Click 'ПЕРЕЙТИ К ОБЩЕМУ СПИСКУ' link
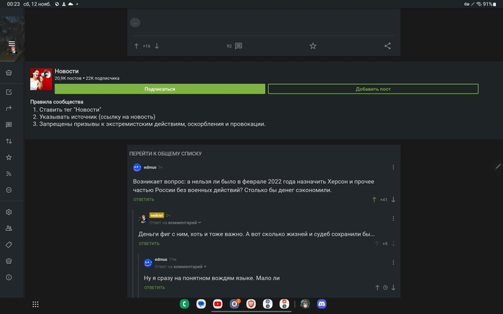This screenshot has height=314, width=503. [165, 154]
